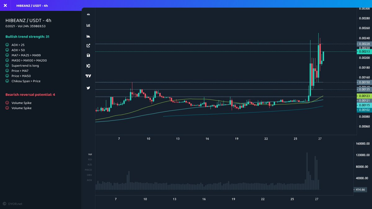Select the bar chart type icon
This screenshot has width=372, height=209.
coord(88,25)
